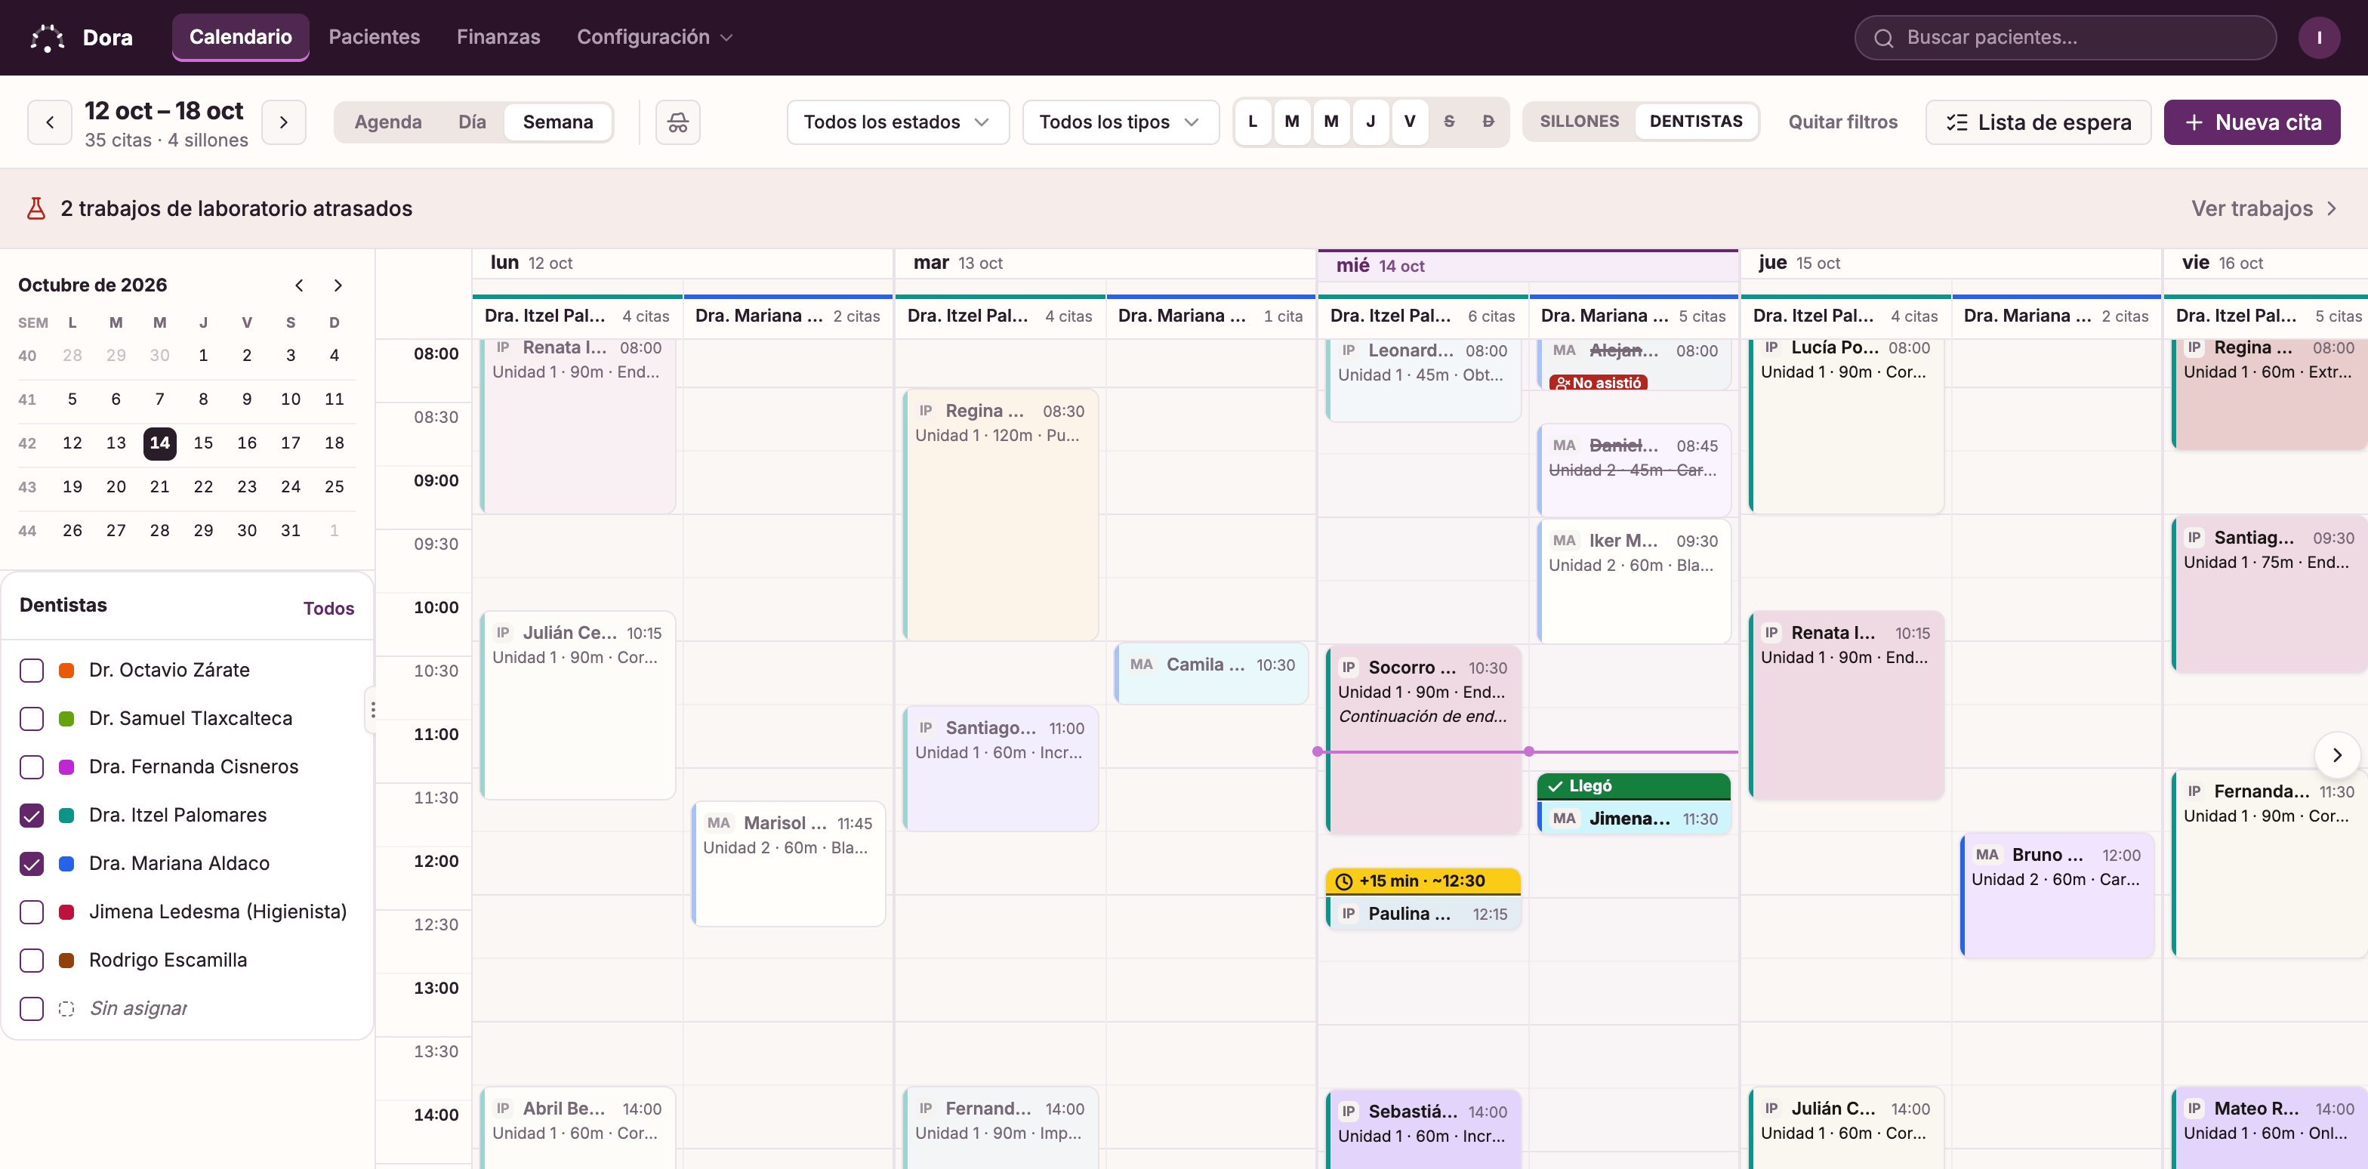Open user avatar menu
2368x1169 pixels.
(x=2319, y=38)
